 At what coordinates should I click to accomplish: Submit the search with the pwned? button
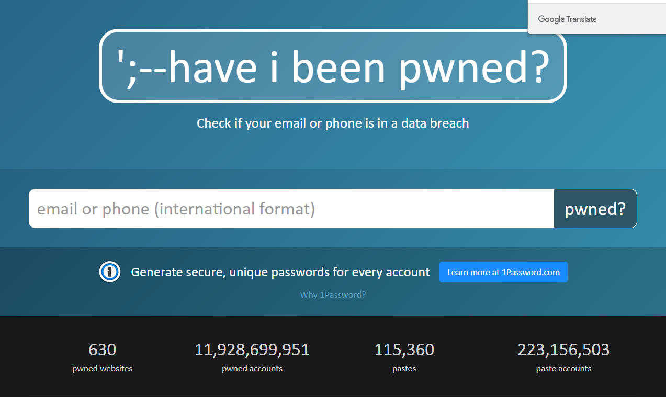click(x=595, y=209)
